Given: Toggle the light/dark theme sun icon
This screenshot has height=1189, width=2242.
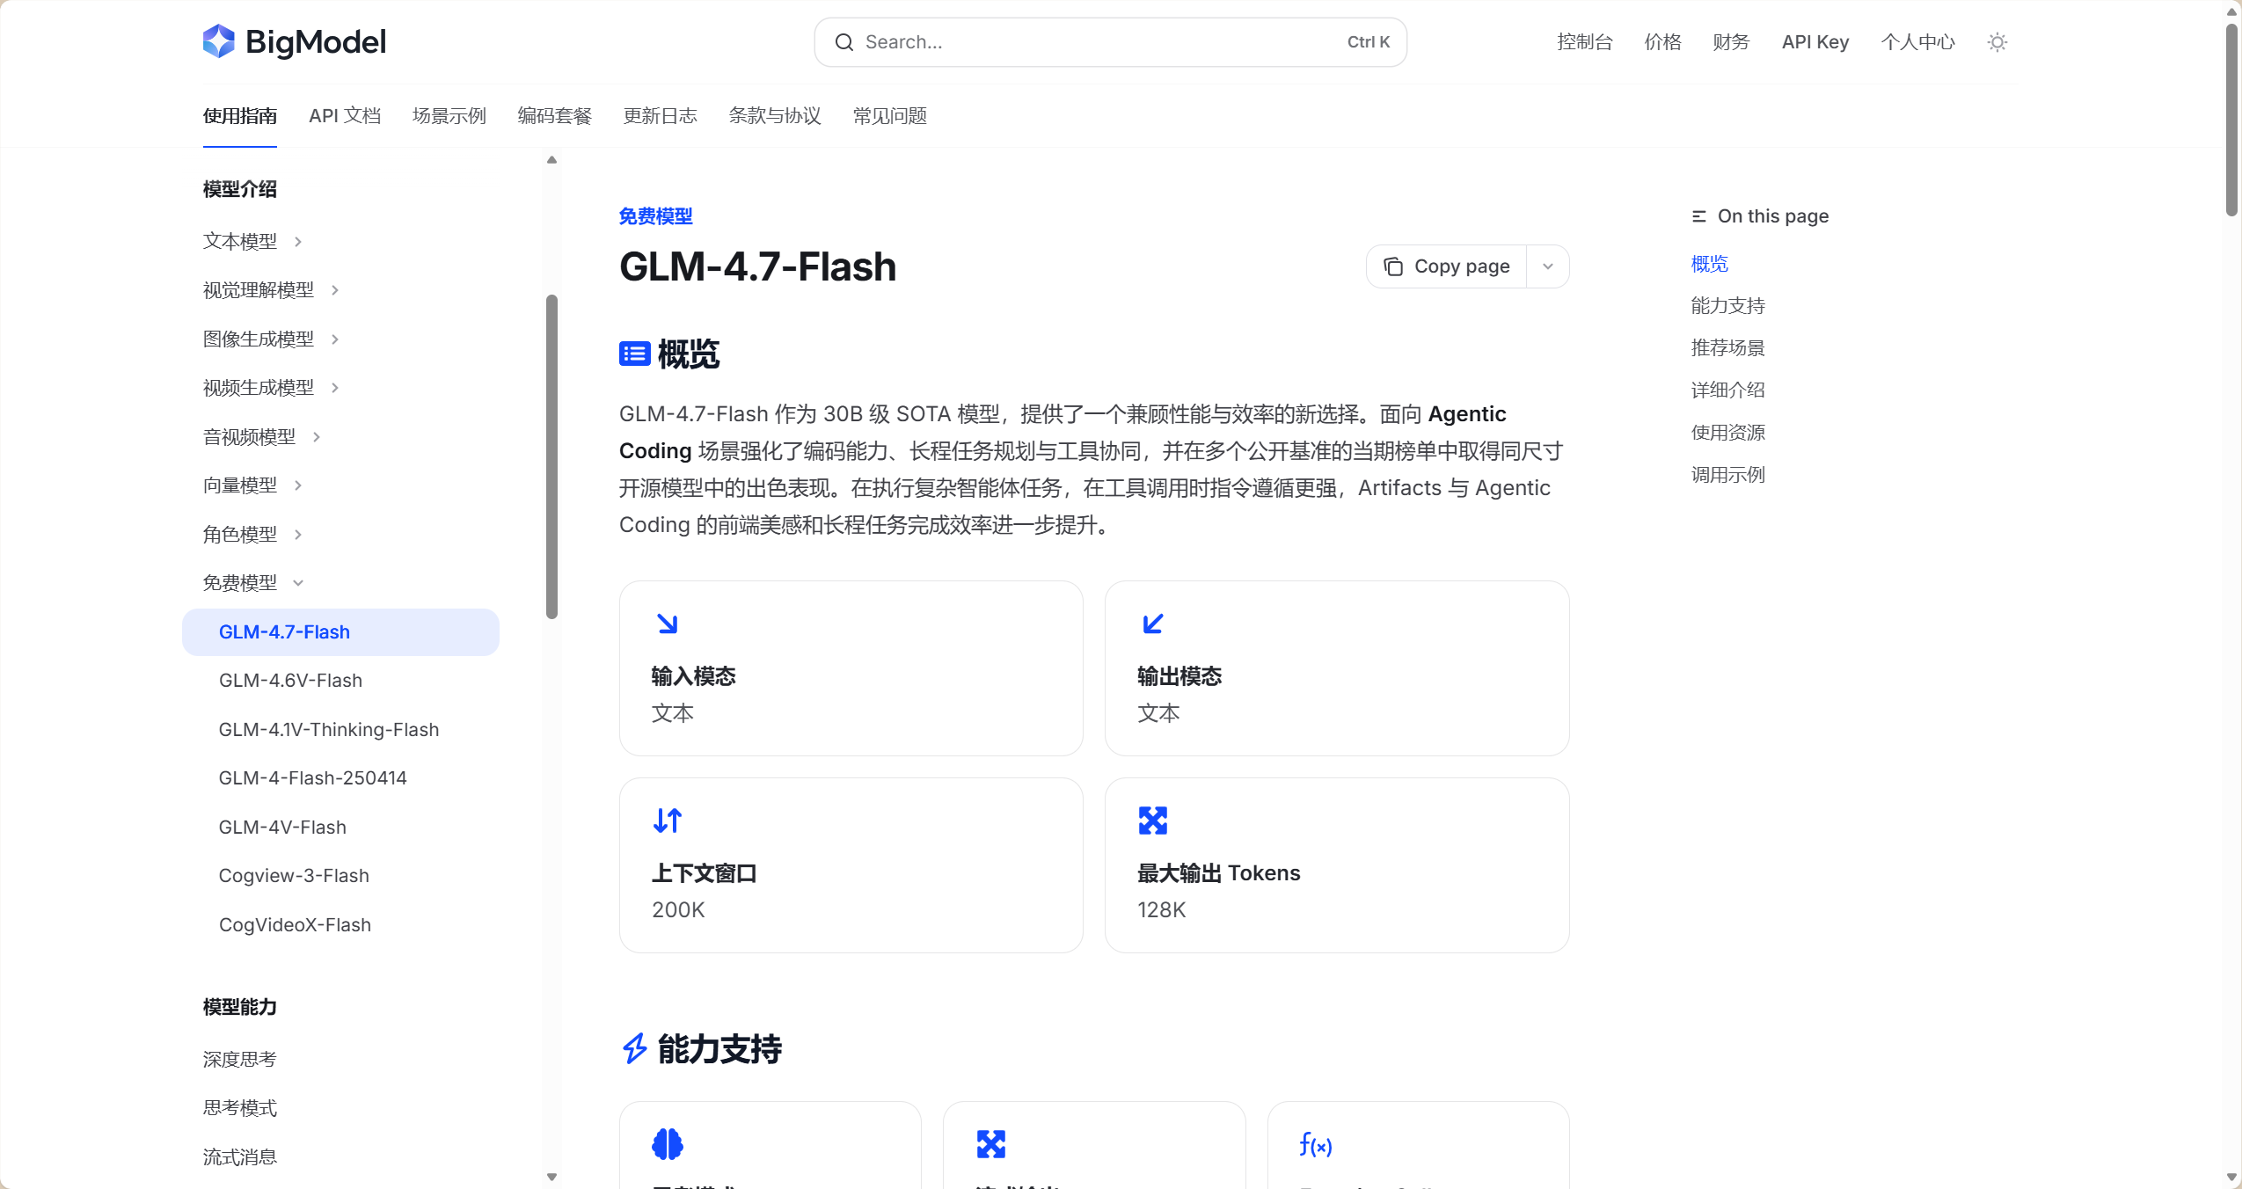Looking at the screenshot, I should point(1997,42).
